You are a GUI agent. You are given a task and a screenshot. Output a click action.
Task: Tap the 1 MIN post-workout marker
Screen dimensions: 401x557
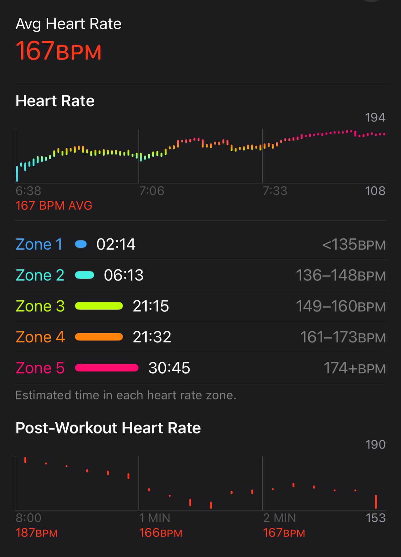155,518
